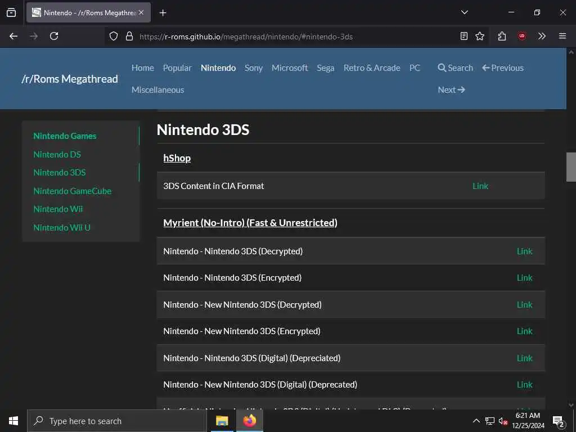This screenshot has width=576, height=432.
Task: Jump to Nintendo DS section
Action: (x=57, y=154)
